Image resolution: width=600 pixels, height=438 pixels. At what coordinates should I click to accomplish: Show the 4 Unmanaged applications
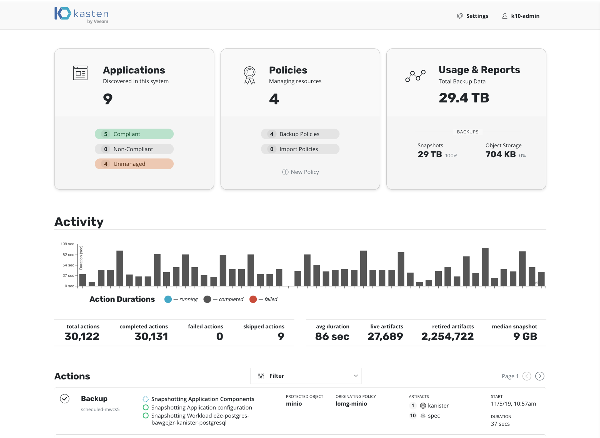click(134, 164)
